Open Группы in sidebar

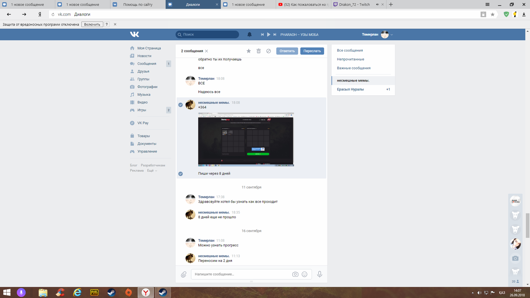pos(143,79)
